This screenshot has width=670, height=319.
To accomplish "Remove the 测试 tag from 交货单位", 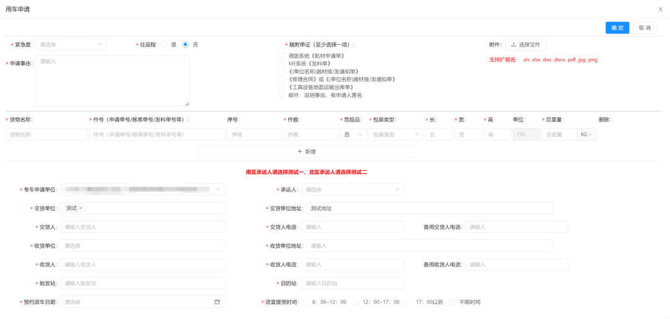I will (x=81, y=208).
